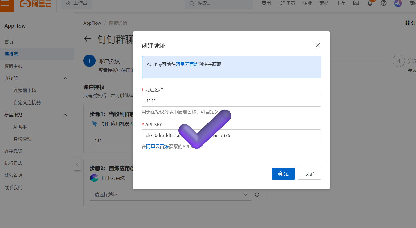The image size is (416, 228).
Task: Open the 企业 menu
Action: (307, 3)
